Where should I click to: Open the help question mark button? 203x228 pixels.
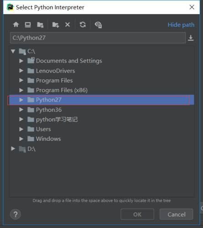click(16, 214)
